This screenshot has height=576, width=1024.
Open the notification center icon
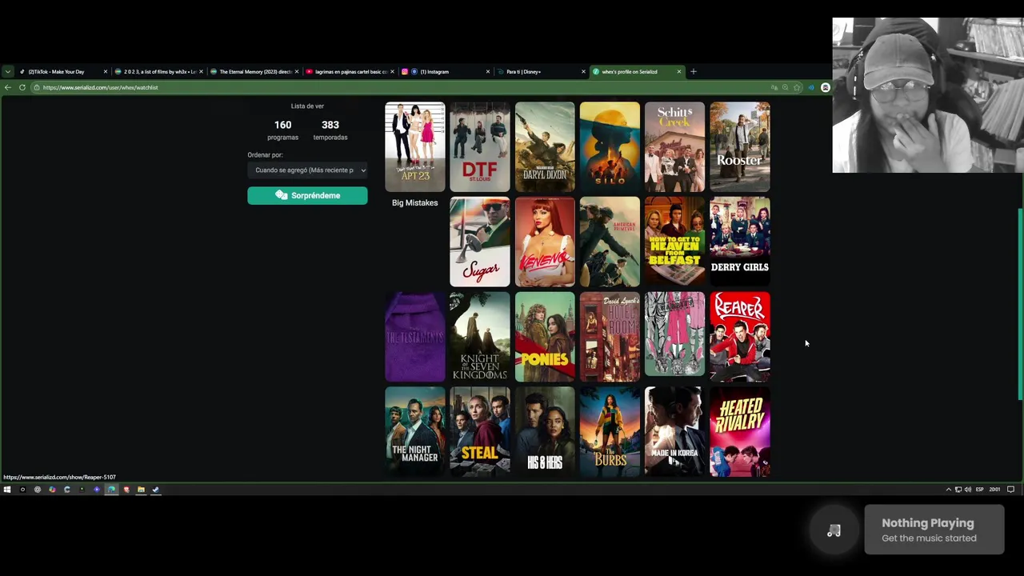pos(1011,490)
